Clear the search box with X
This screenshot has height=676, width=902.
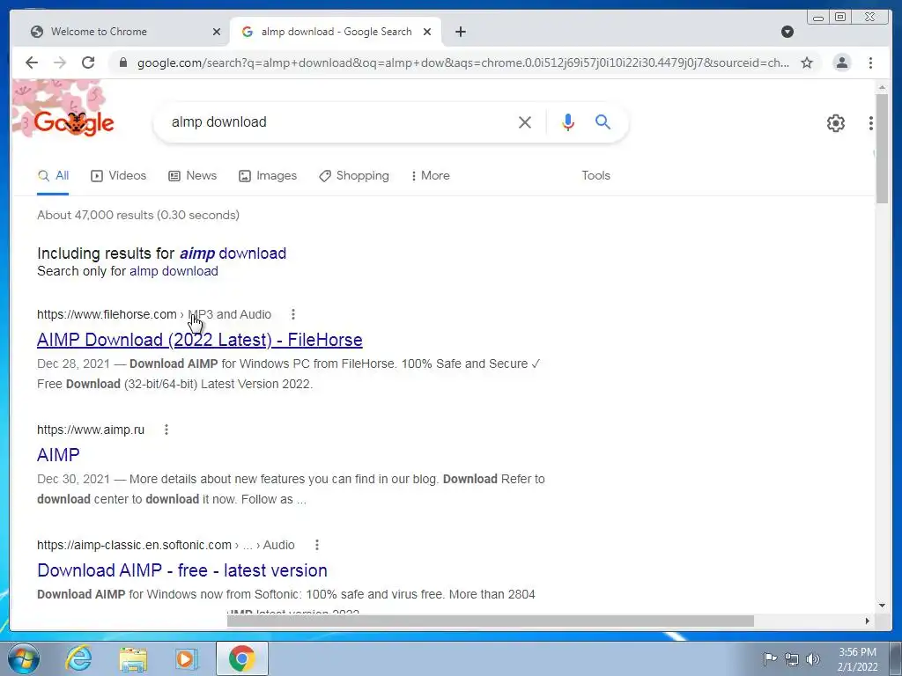525,121
